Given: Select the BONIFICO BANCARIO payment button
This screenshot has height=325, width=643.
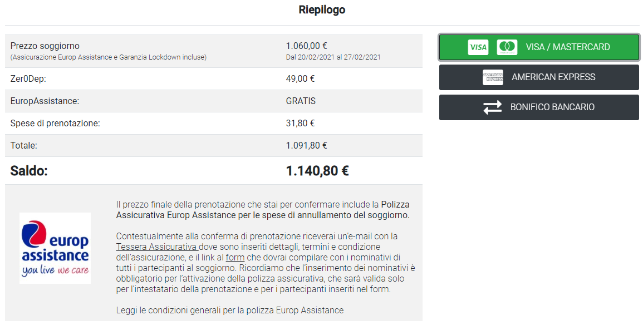Looking at the screenshot, I should [552, 107].
